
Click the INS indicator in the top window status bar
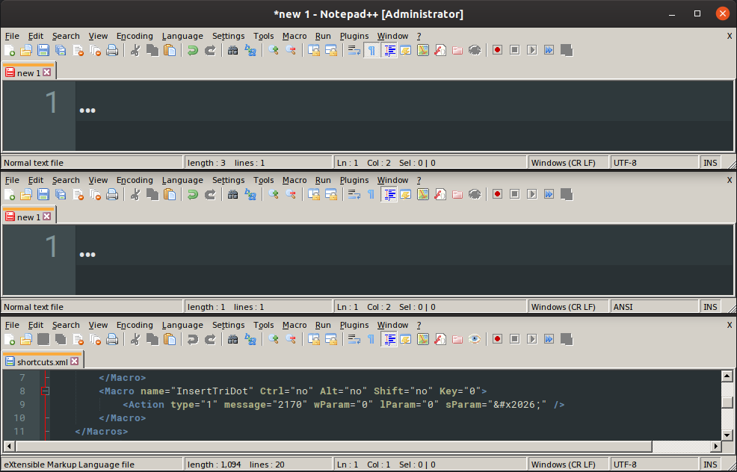[710, 163]
